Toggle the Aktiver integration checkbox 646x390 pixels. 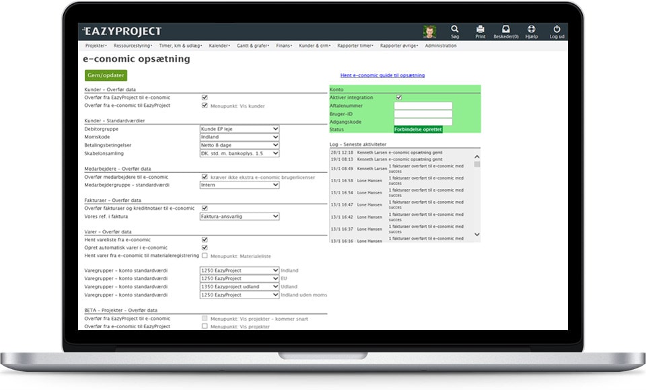coord(399,97)
